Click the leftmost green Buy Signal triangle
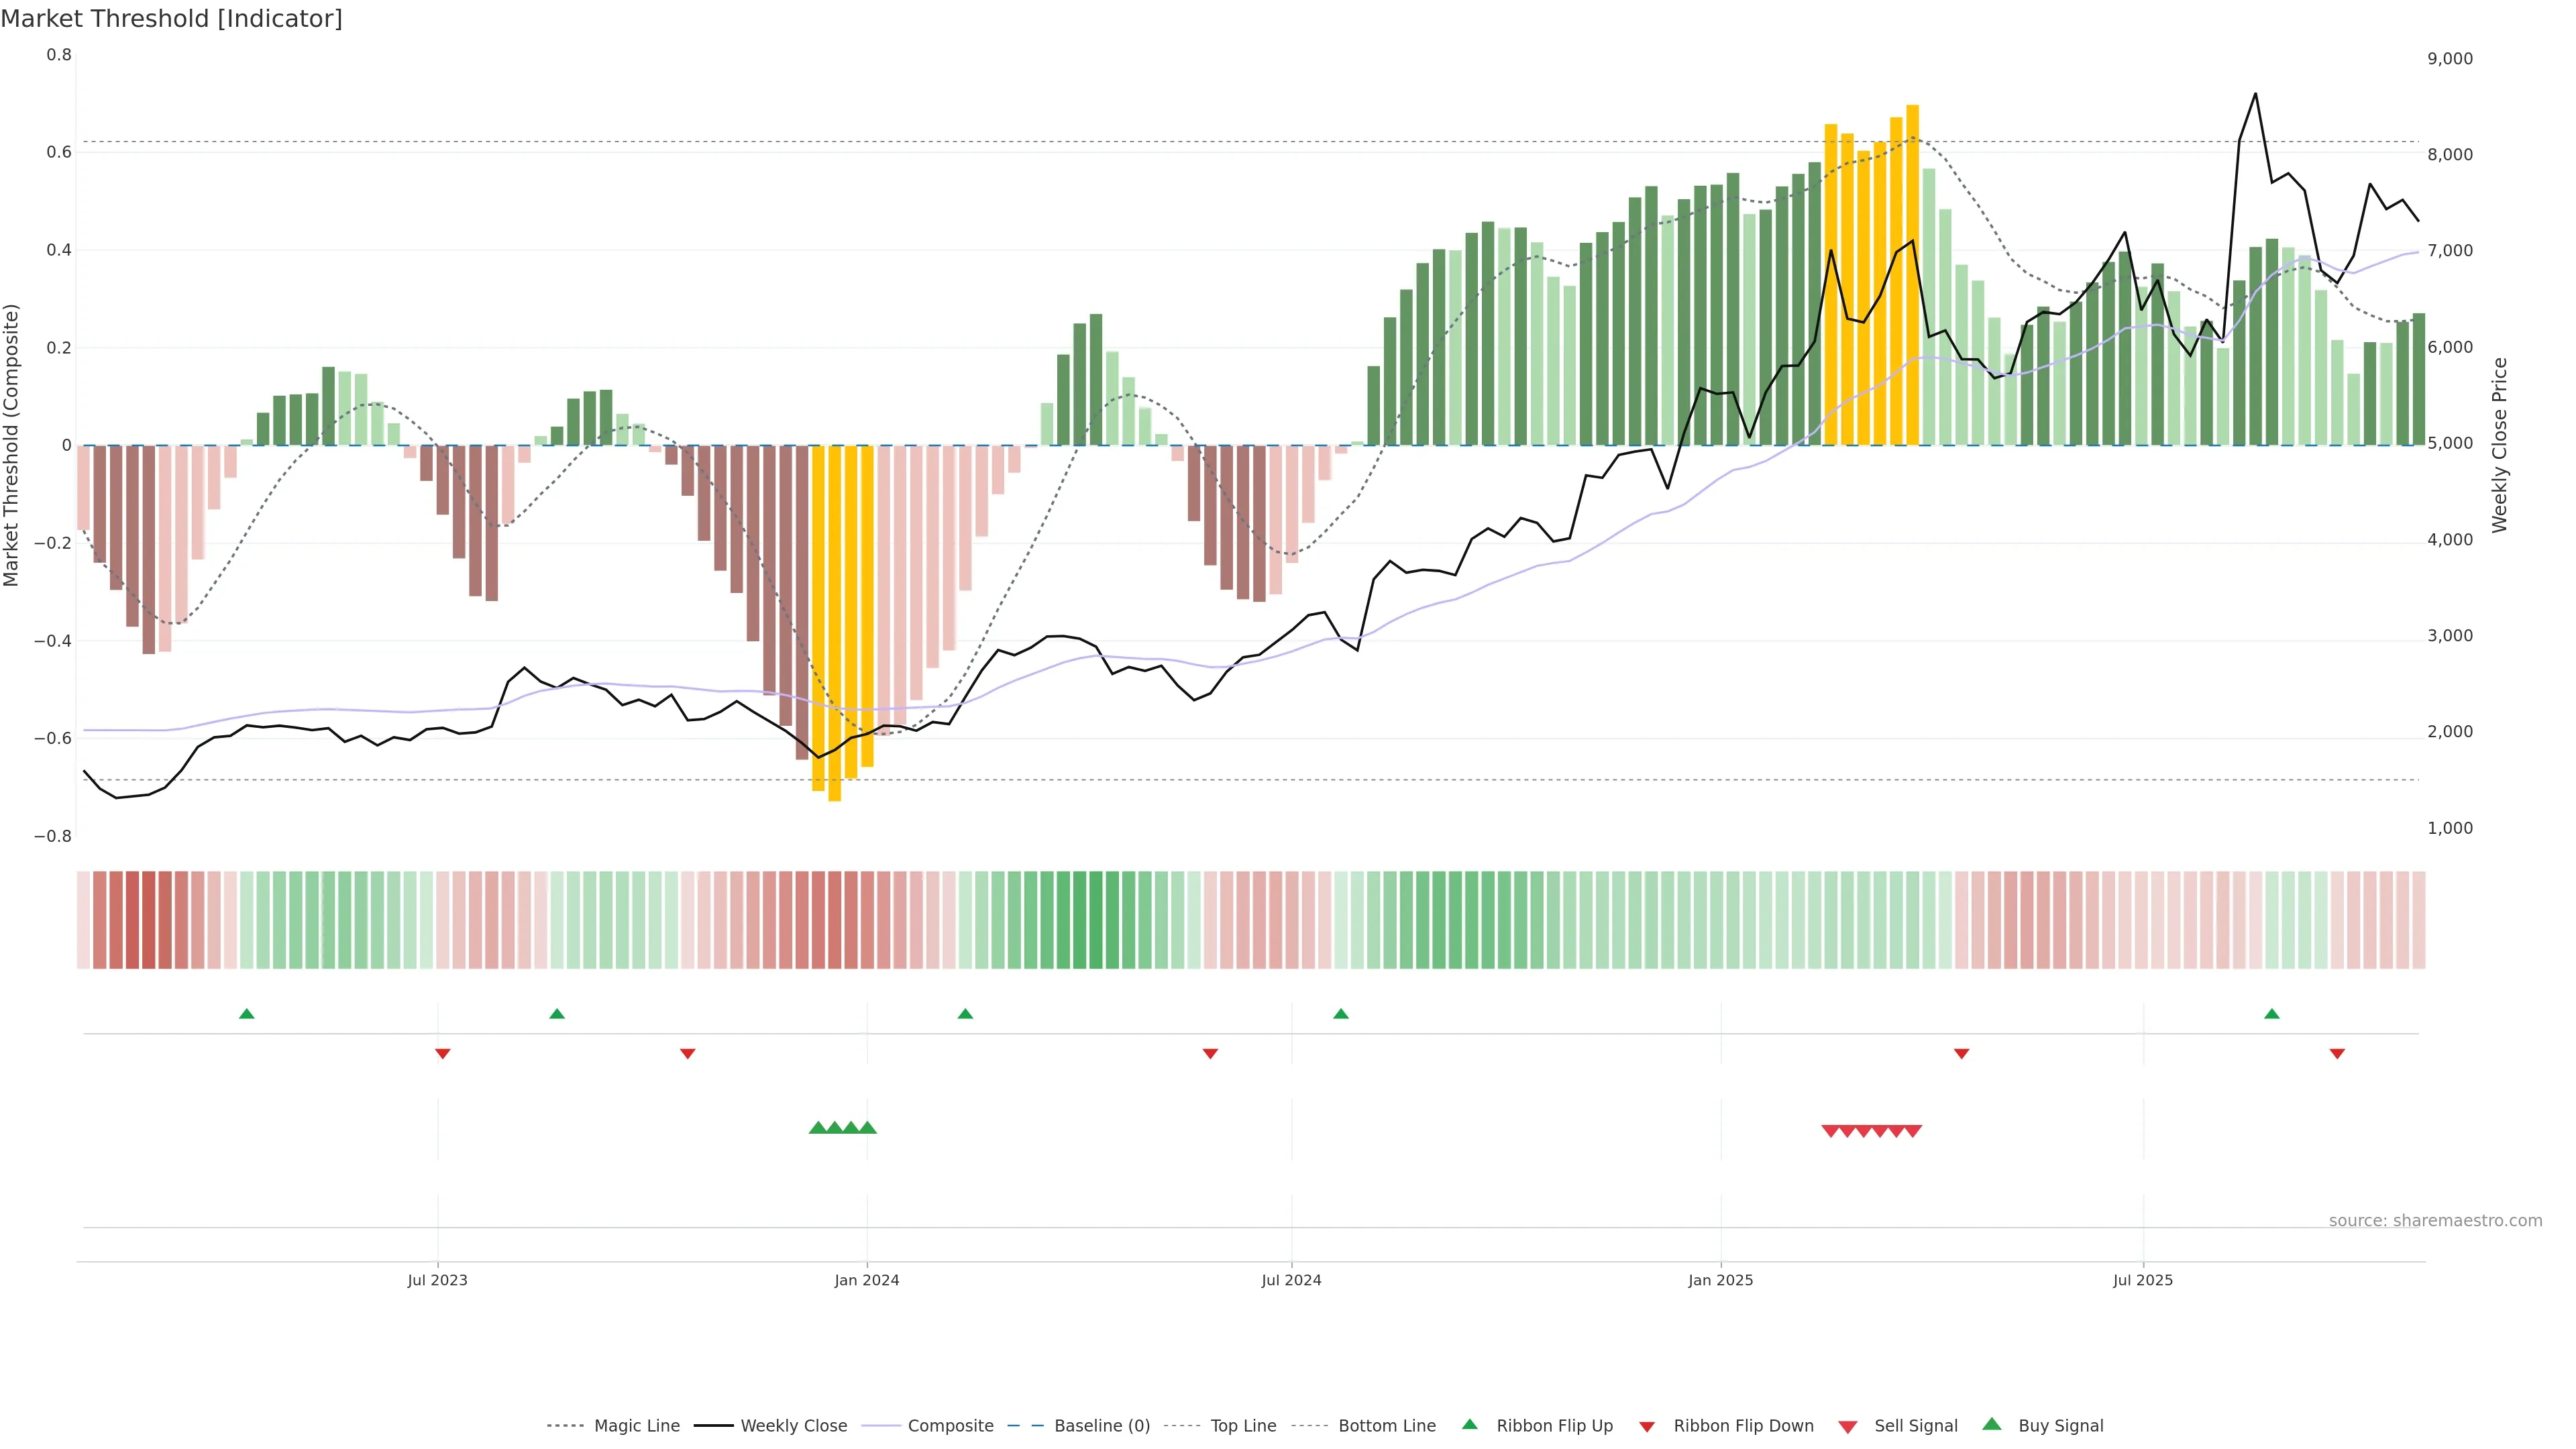 click(x=818, y=1128)
